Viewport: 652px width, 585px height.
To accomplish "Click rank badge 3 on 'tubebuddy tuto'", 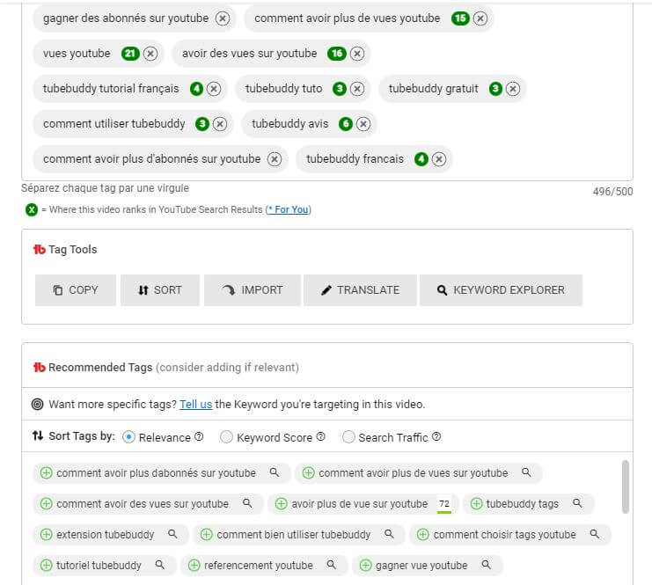I will click(x=340, y=89).
